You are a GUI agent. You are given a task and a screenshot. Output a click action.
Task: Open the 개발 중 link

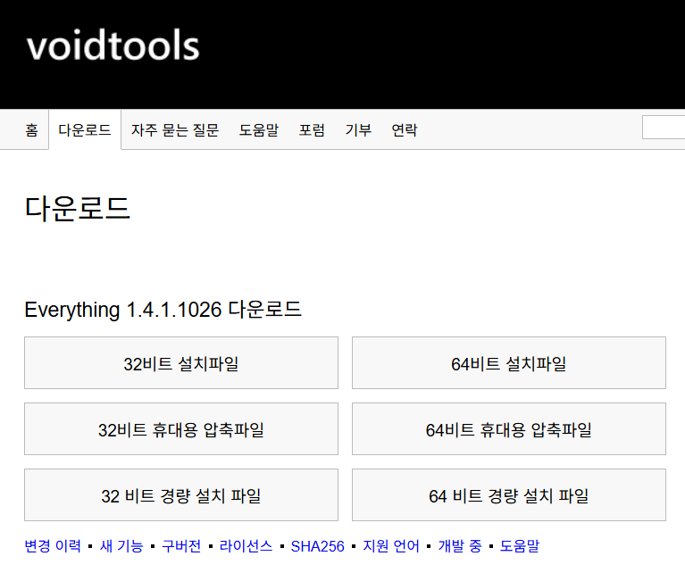pyautogui.click(x=460, y=546)
